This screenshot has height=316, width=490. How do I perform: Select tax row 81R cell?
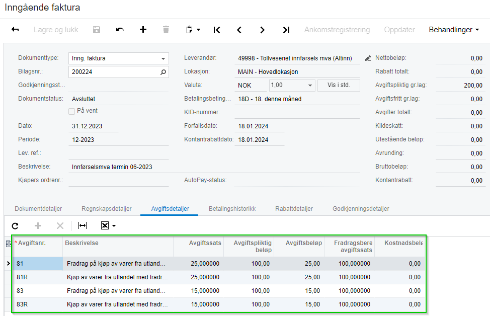(38, 277)
